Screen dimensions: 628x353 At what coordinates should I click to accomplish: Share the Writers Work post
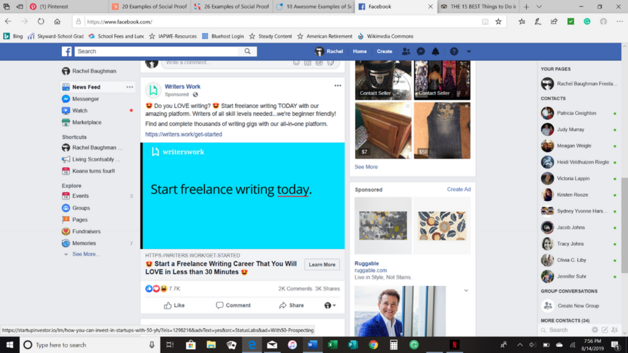coord(291,305)
